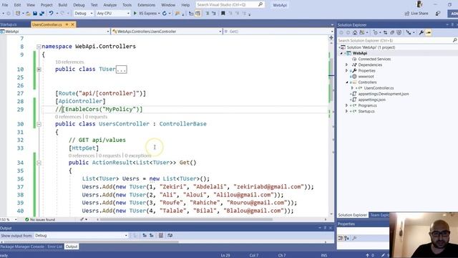Open the WebApi.Controllers.UsersController type dropdown
The width and height of the screenshot is (458, 258).
coord(167,32)
